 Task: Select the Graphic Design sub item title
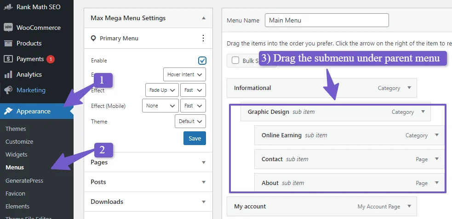coord(269,112)
